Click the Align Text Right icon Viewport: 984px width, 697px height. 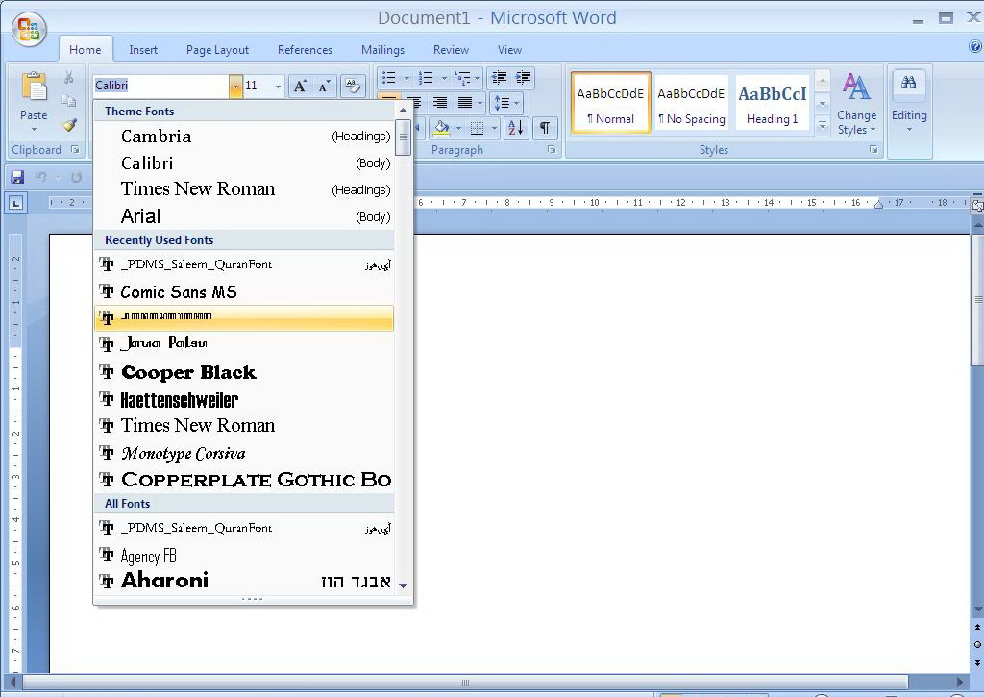point(440,103)
